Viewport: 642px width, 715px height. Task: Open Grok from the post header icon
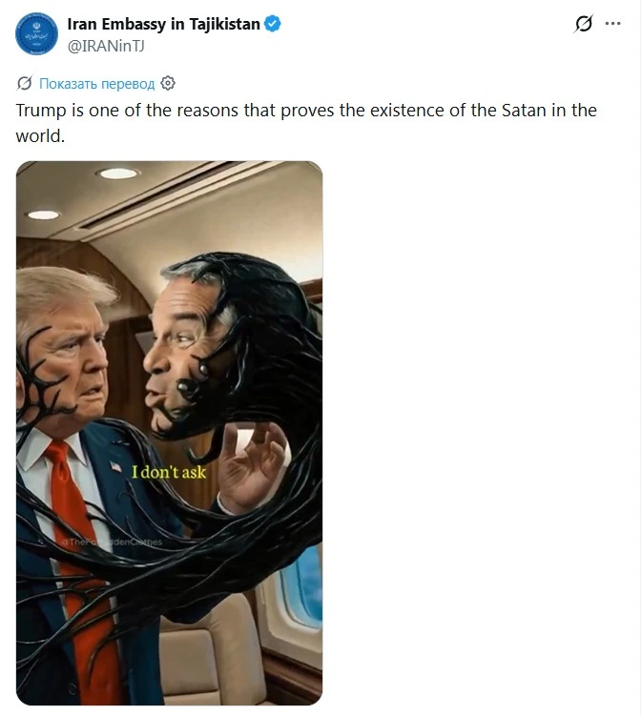tap(583, 24)
